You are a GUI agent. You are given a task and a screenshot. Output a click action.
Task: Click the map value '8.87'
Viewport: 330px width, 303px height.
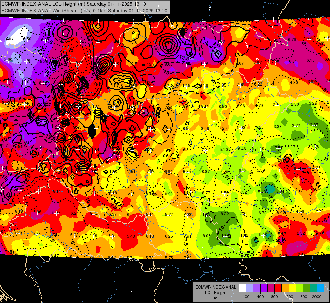[x=206, y=172]
